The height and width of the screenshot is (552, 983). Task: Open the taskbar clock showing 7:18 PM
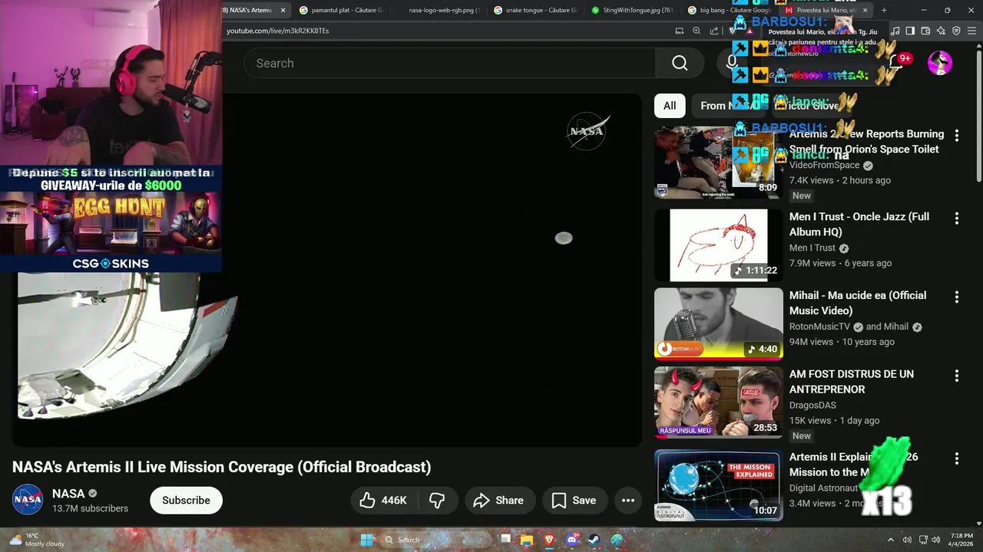[x=961, y=540]
